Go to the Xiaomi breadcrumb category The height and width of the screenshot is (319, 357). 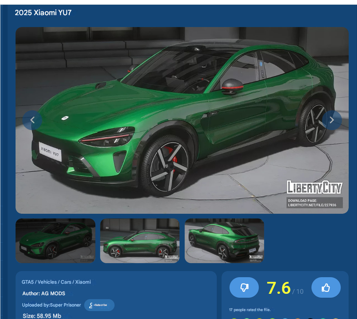[83, 282]
